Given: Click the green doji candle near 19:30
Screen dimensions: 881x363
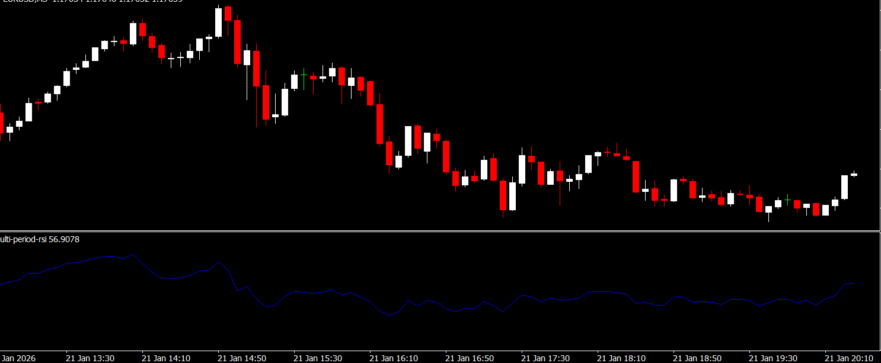Looking at the screenshot, I should click(787, 200).
